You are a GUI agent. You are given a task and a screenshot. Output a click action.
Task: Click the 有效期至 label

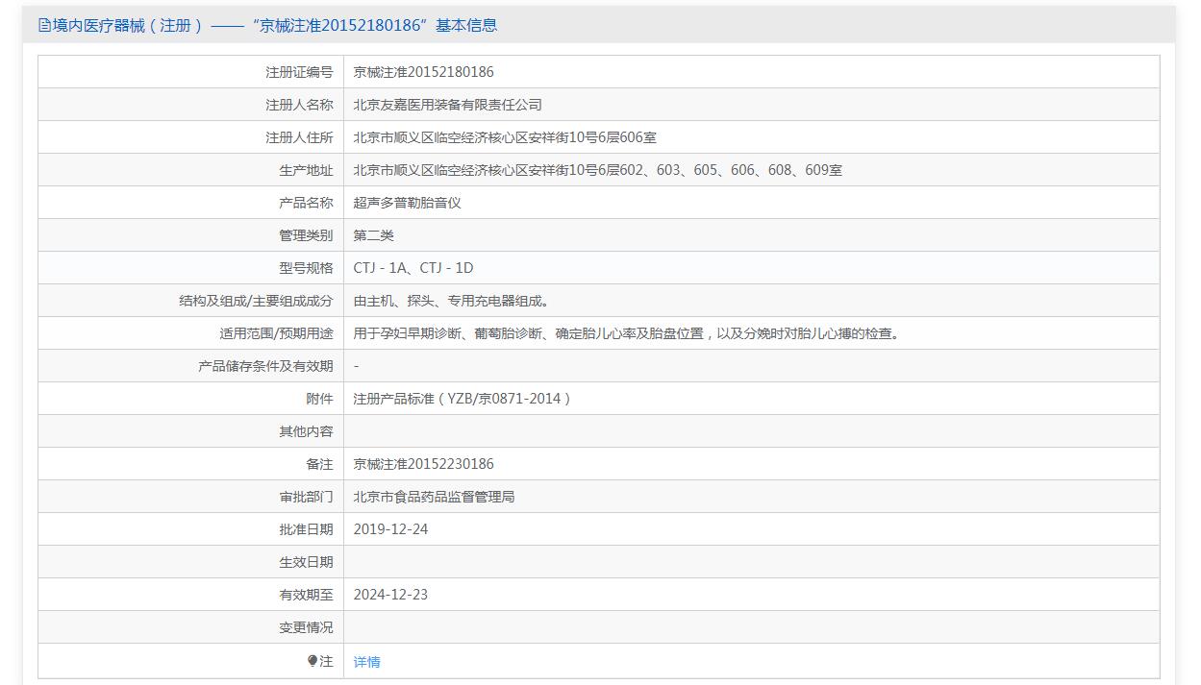[306, 595]
